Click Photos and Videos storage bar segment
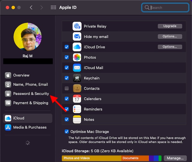 [x=91, y=158]
